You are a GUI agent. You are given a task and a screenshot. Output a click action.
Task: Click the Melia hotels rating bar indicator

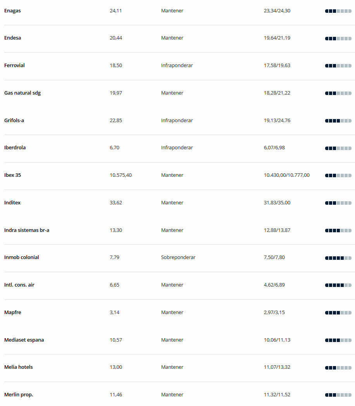coord(338,368)
